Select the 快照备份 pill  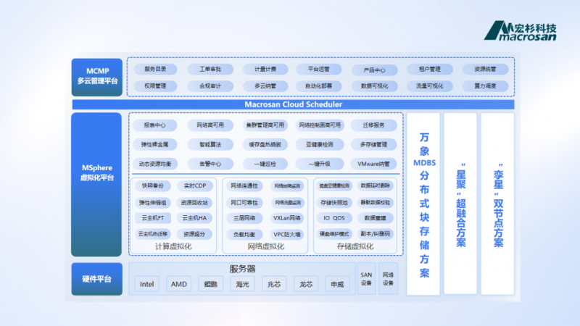tap(153, 186)
